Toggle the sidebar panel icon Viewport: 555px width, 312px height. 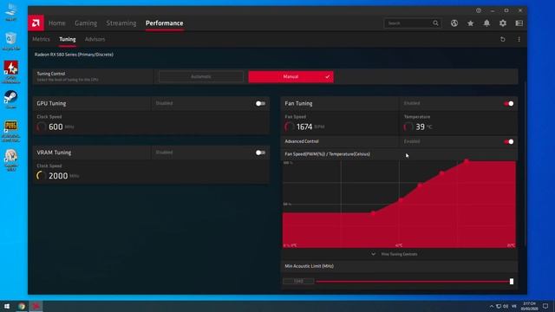point(519,23)
